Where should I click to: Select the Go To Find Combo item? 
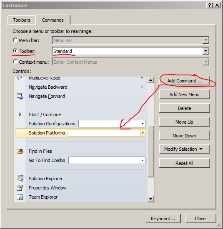pos(80,160)
